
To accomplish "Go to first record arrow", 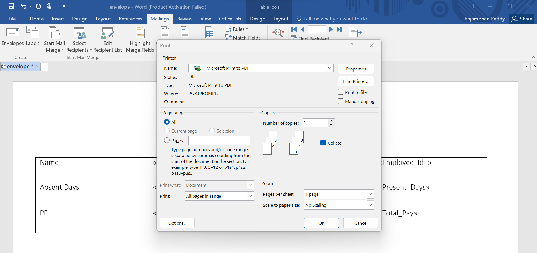I will tap(294, 29).
